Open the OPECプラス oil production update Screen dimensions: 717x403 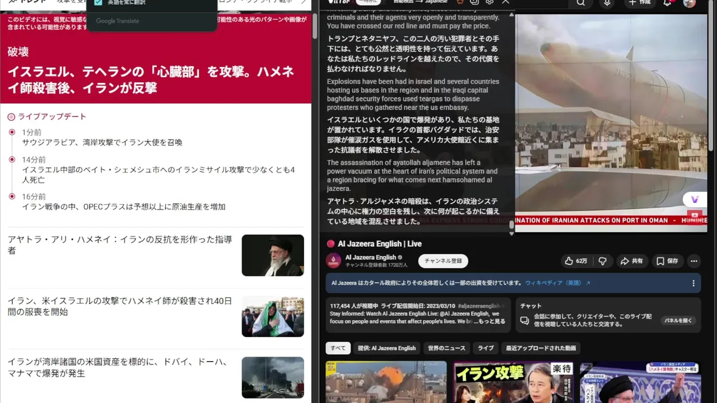coord(124,207)
